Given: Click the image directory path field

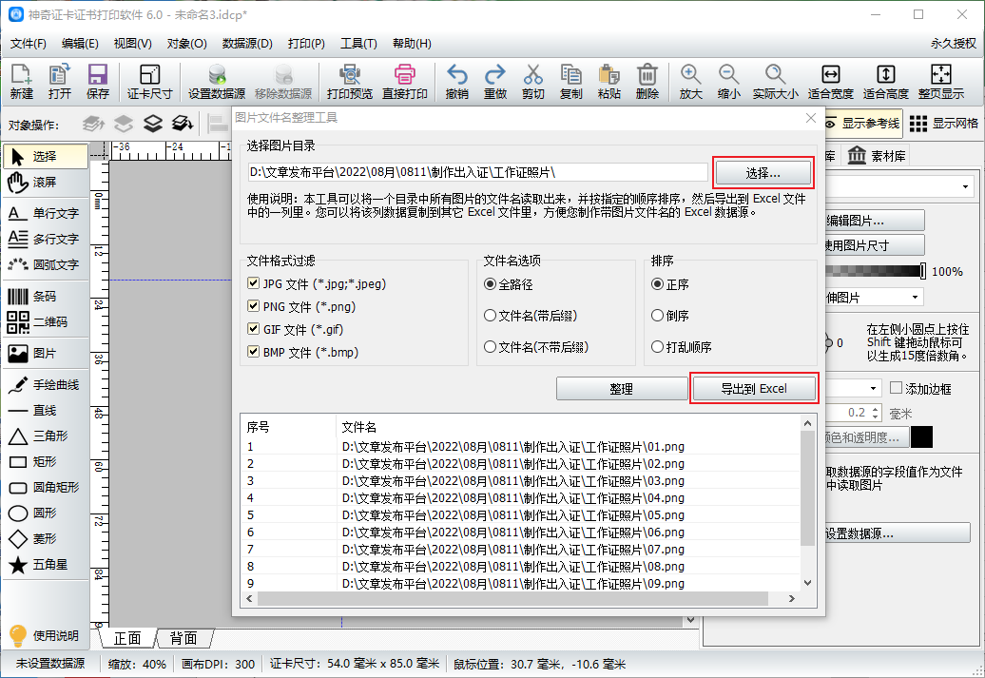Looking at the screenshot, I should (477, 172).
